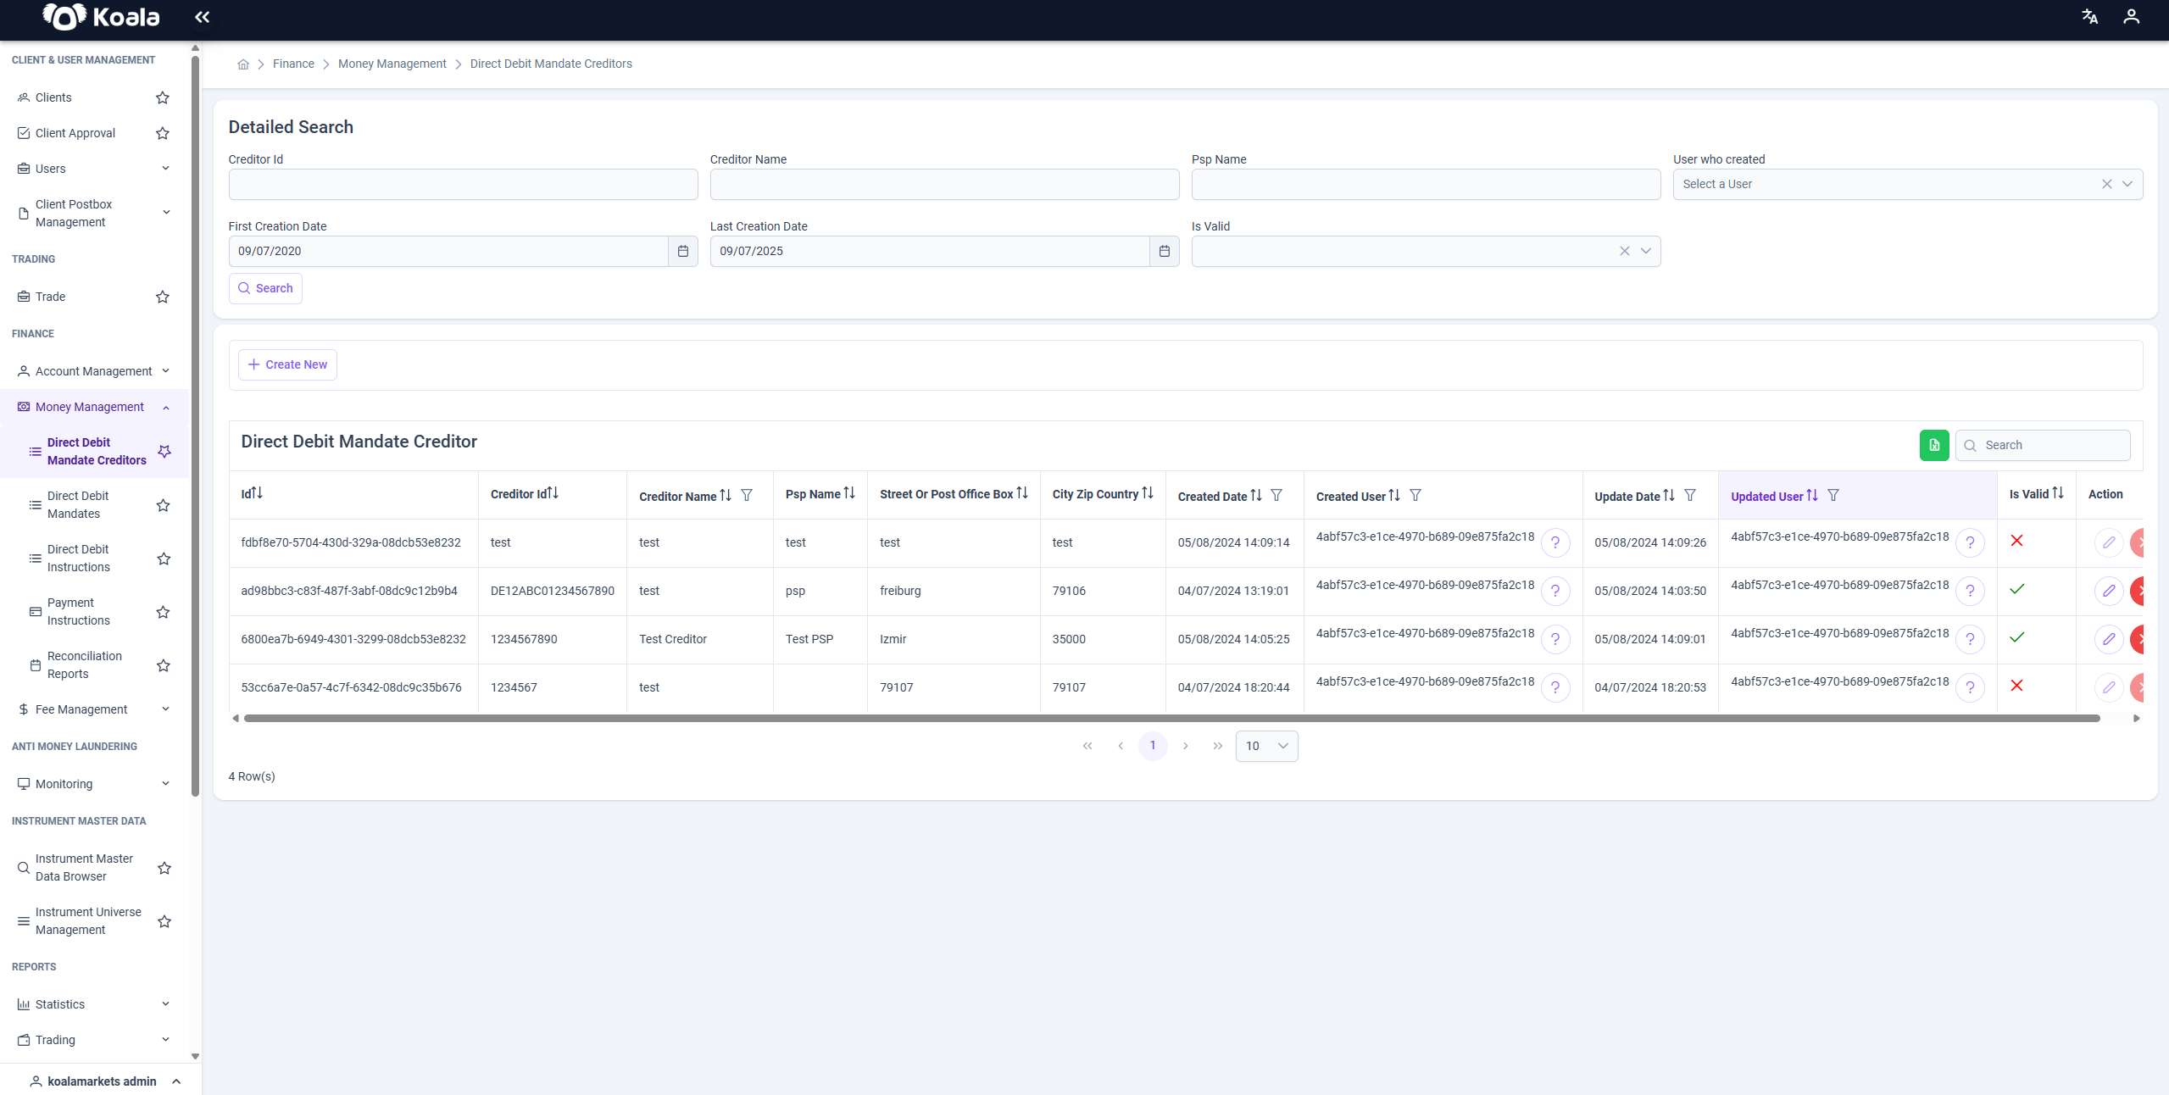Image resolution: width=2169 pixels, height=1095 pixels.
Task: Open the language translation icon
Action: [2089, 17]
